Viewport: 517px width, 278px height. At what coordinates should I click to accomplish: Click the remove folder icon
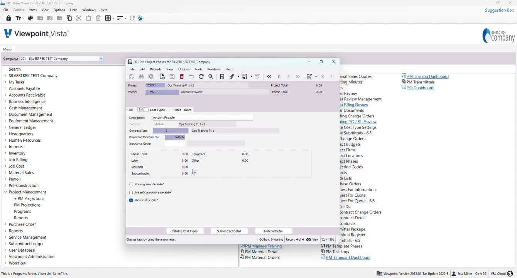(x=59, y=18)
